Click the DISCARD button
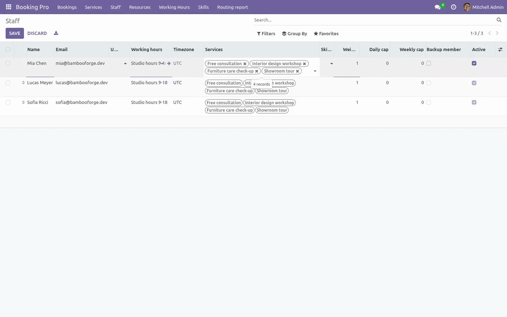This screenshot has width=507, height=317. (x=37, y=33)
